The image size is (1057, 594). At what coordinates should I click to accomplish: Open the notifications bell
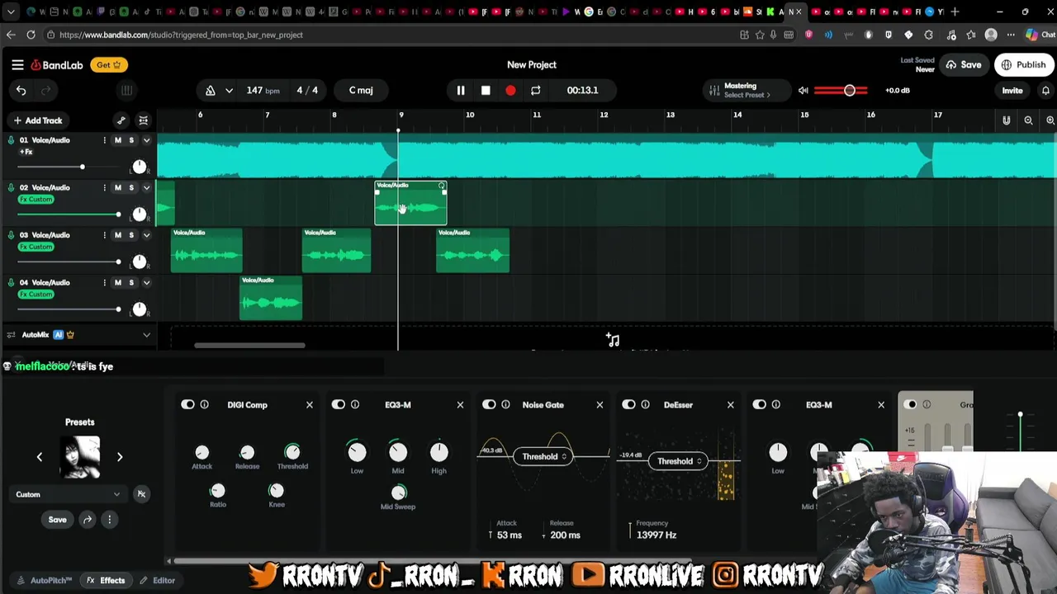(1045, 91)
